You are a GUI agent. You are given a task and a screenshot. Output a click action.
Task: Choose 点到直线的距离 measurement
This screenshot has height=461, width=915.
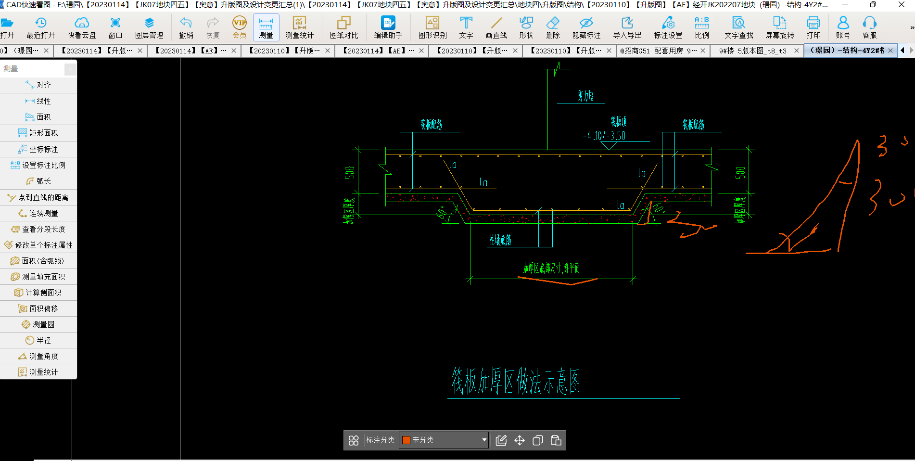pos(38,197)
